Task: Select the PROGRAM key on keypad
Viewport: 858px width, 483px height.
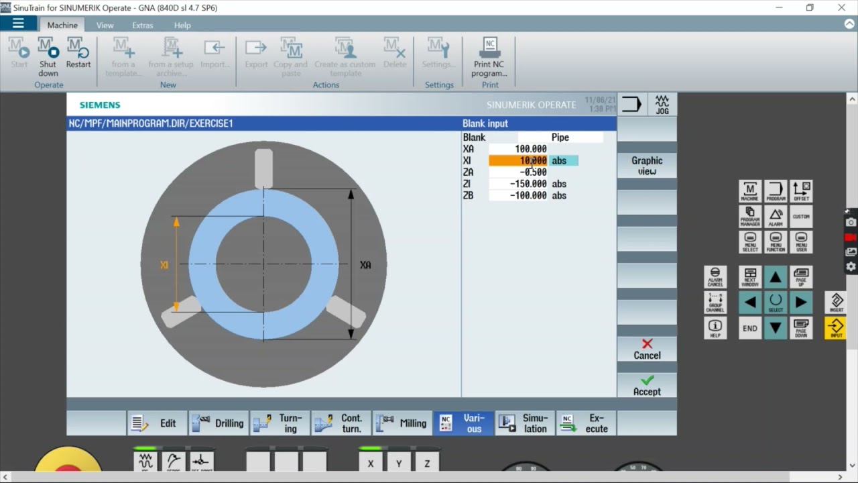Action: click(776, 191)
